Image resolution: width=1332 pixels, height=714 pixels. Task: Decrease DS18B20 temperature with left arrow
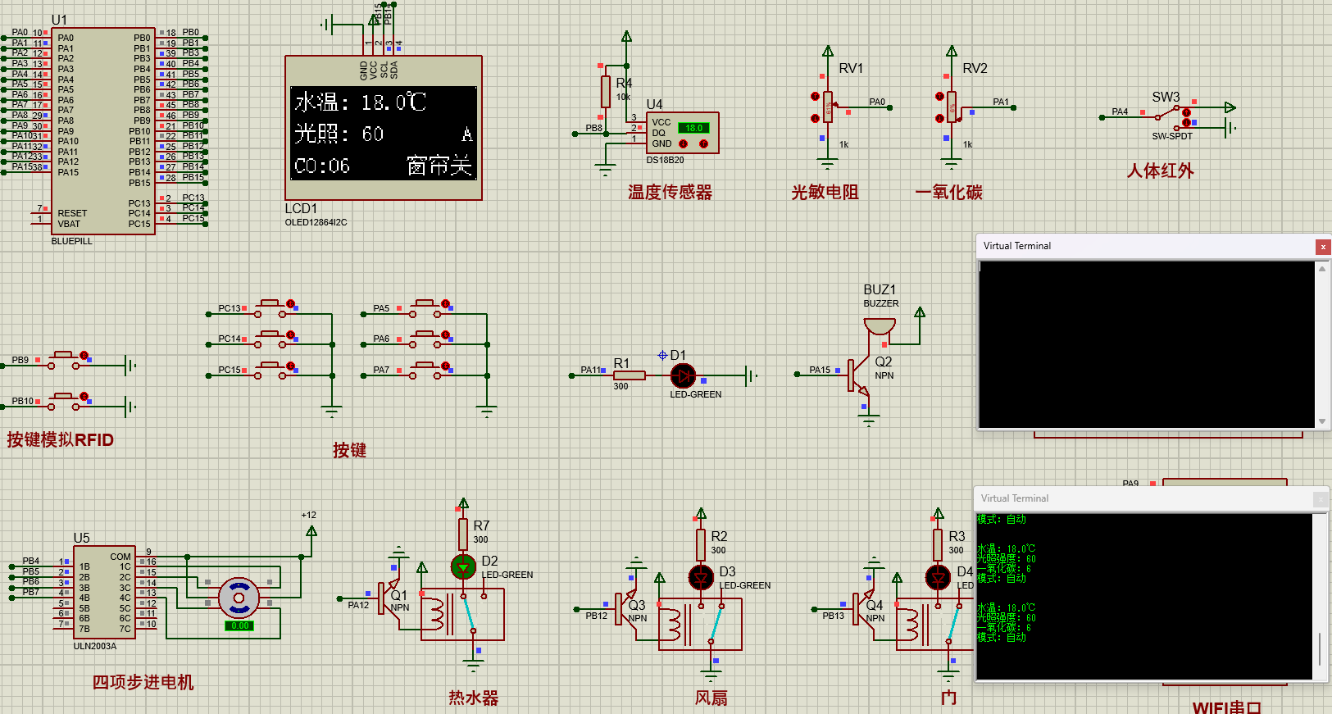coord(683,144)
